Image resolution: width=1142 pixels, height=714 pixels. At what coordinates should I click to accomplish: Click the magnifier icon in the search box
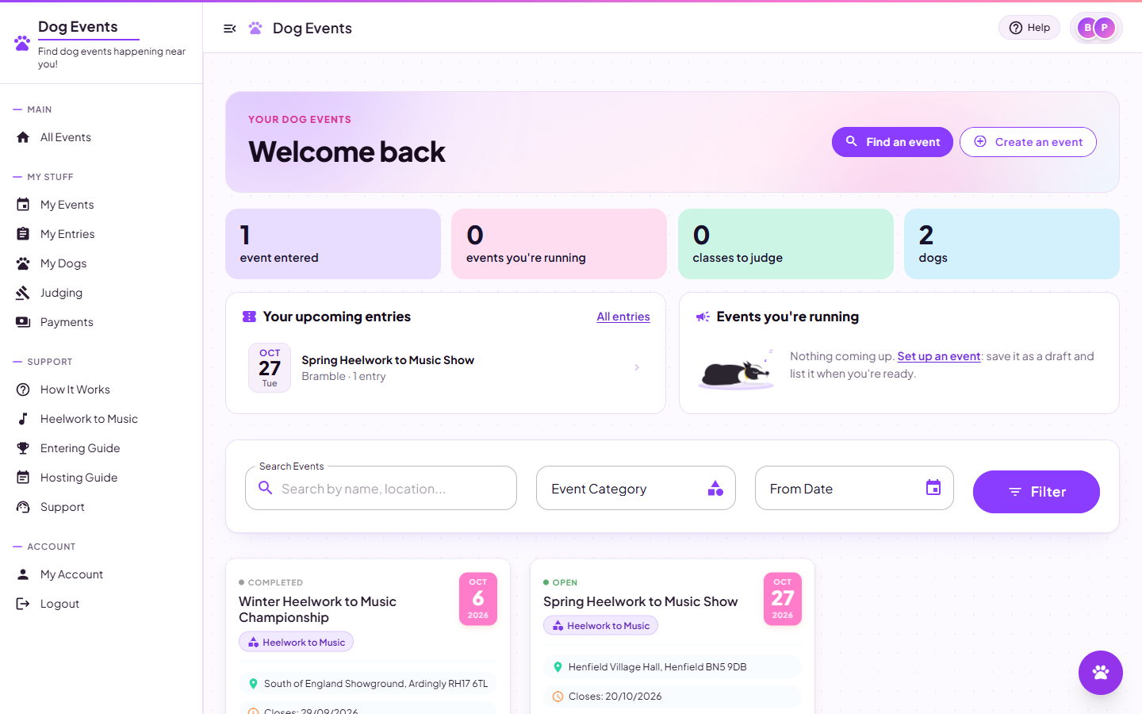(x=266, y=488)
